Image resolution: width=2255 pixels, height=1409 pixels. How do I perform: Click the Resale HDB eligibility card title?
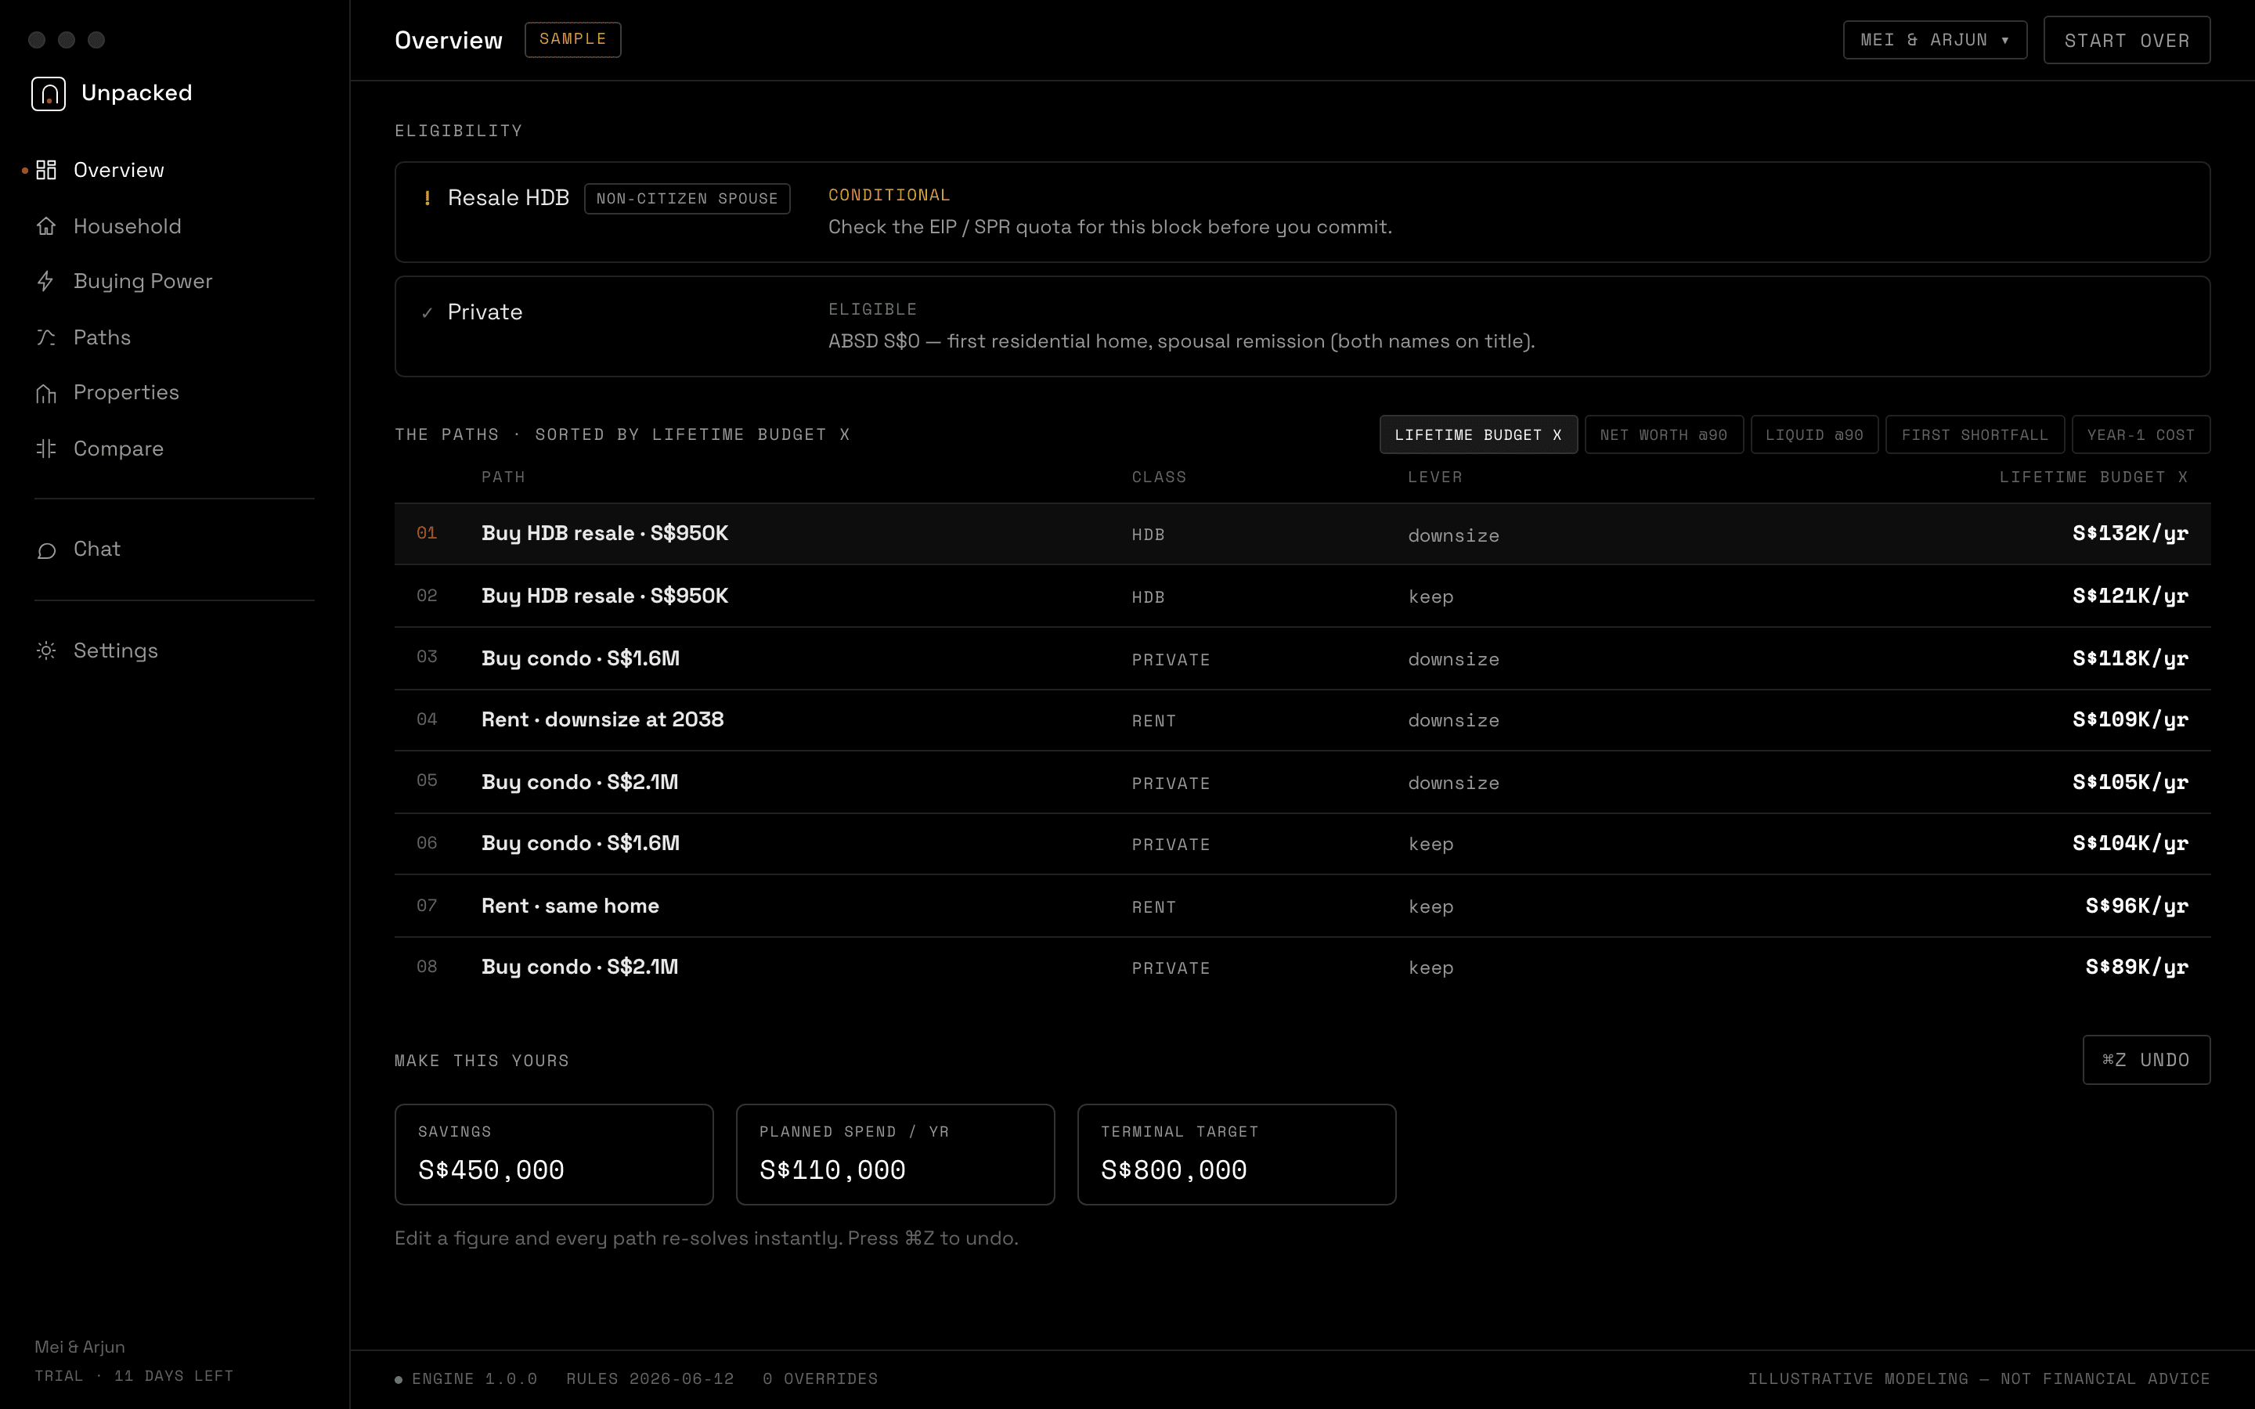pos(508,197)
